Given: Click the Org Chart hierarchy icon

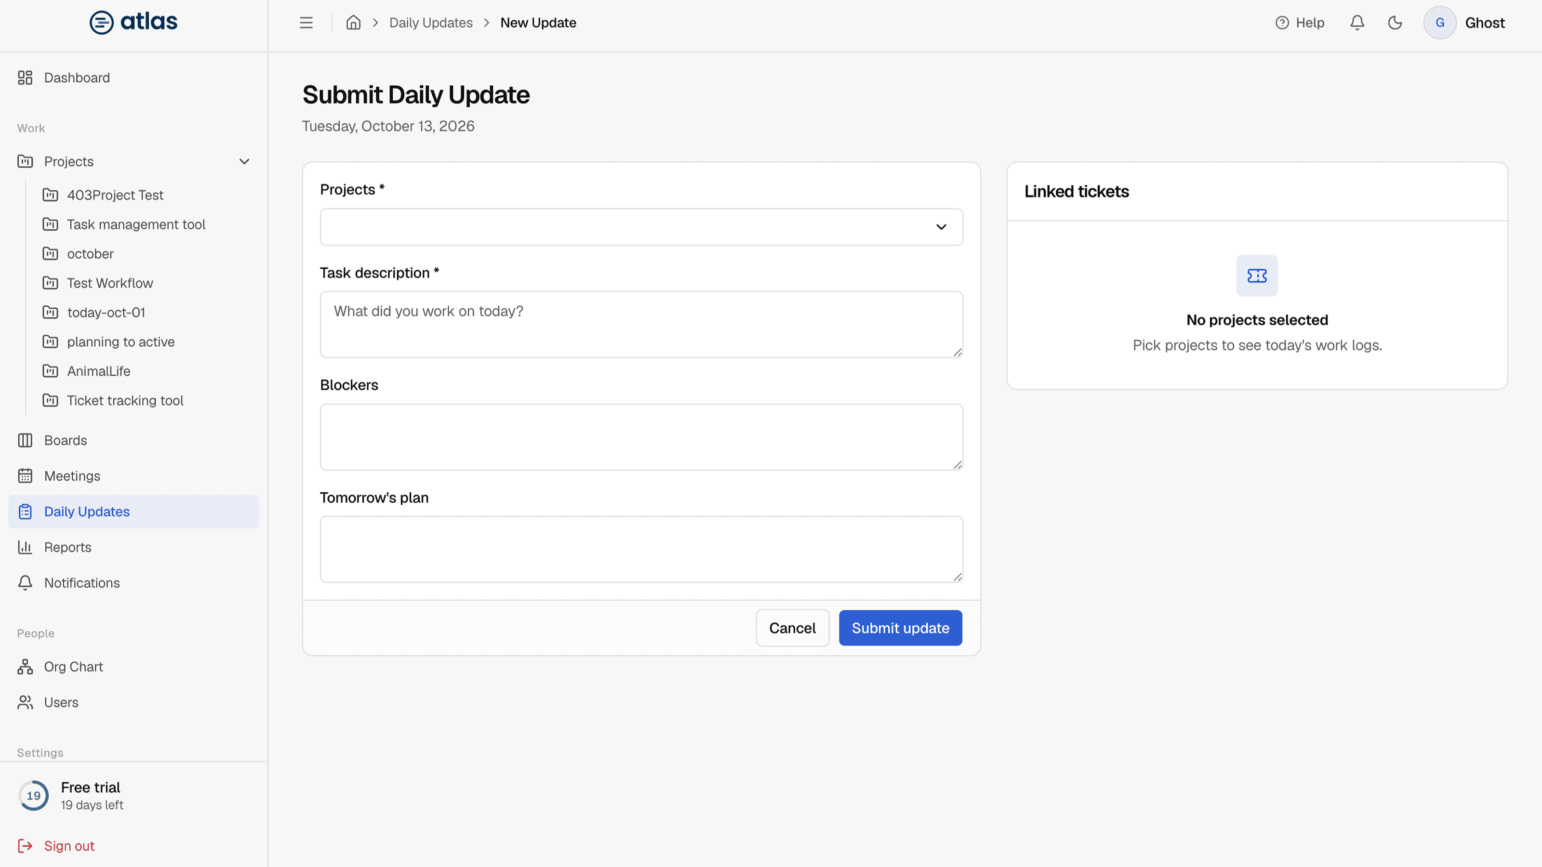Looking at the screenshot, I should click(25, 667).
